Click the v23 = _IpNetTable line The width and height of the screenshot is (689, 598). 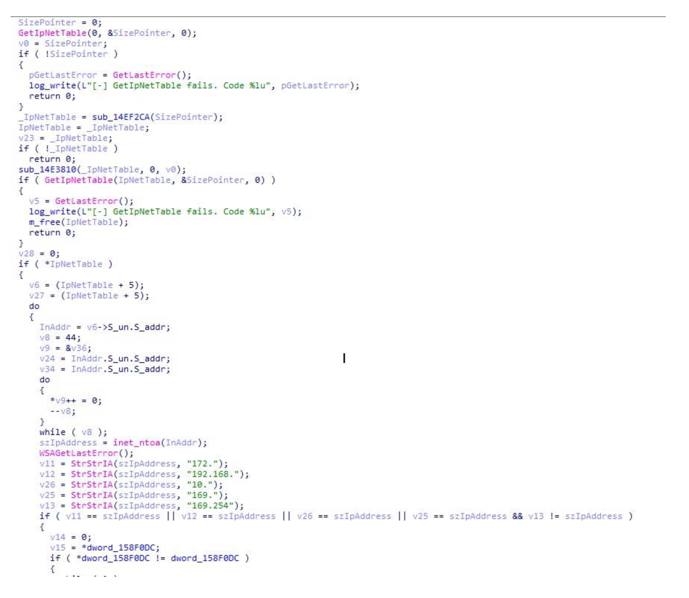(65, 138)
